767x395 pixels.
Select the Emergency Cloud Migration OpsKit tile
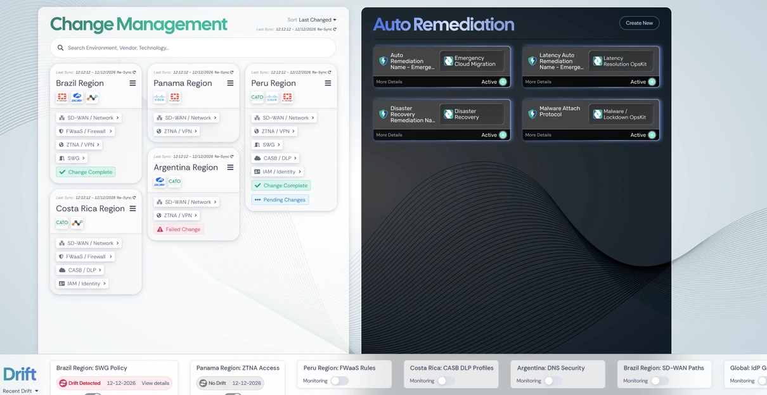(472, 61)
